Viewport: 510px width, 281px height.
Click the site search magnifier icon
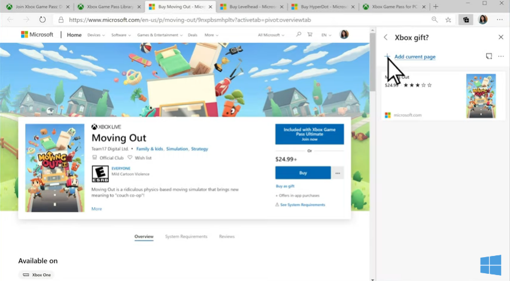[298, 35]
